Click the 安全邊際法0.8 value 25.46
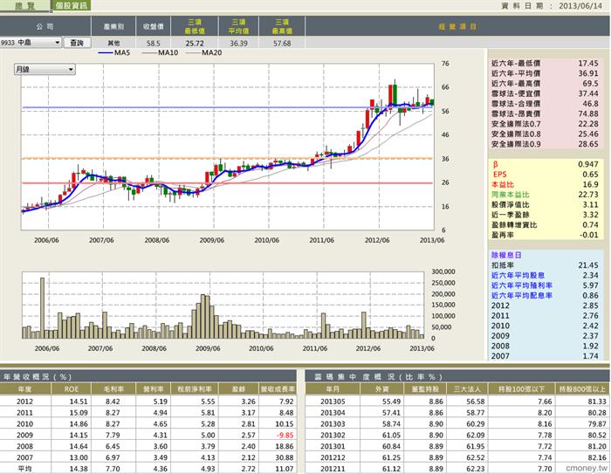The height and width of the screenshot is (474, 611). pyautogui.click(x=588, y=134)
